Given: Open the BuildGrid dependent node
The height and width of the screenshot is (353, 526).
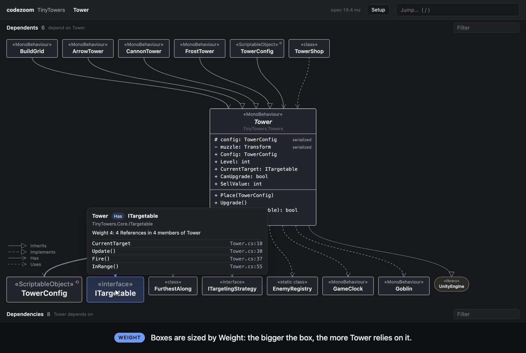Looking at the screenshot, I should click(x=32, y=48).
